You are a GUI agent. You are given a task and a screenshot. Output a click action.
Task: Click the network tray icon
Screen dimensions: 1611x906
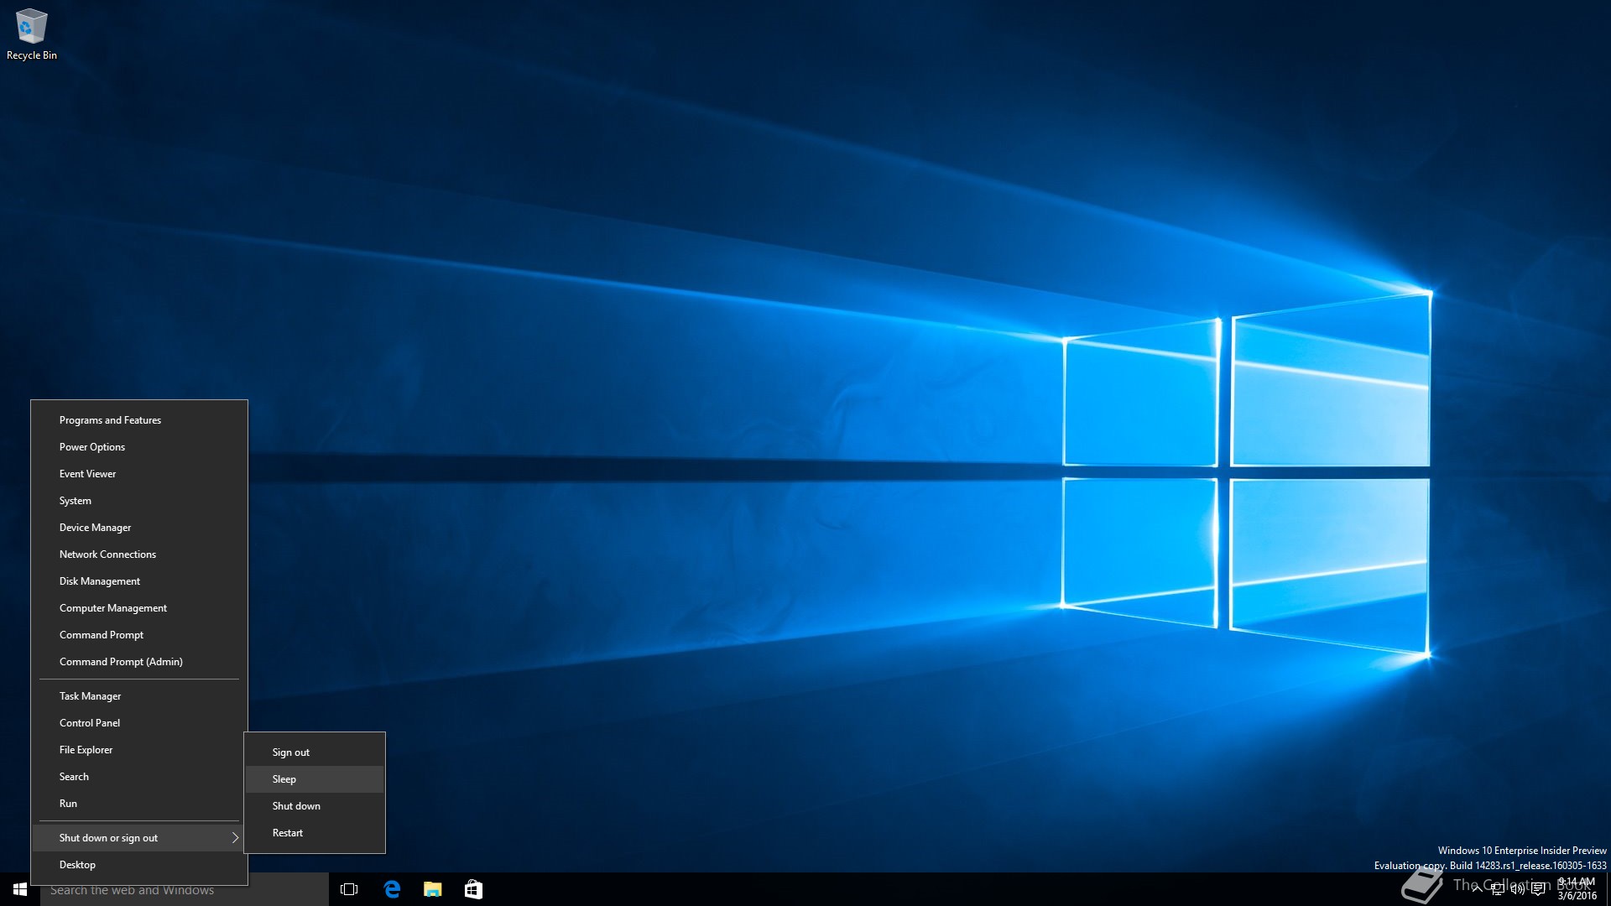tap(1497, 889)
